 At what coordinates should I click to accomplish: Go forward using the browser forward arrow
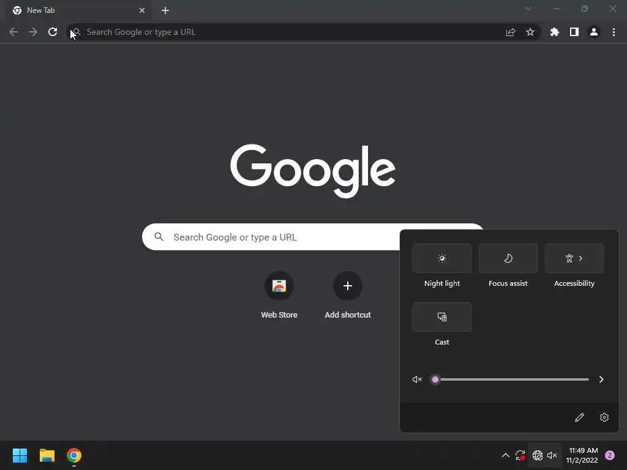coord(33,32)
